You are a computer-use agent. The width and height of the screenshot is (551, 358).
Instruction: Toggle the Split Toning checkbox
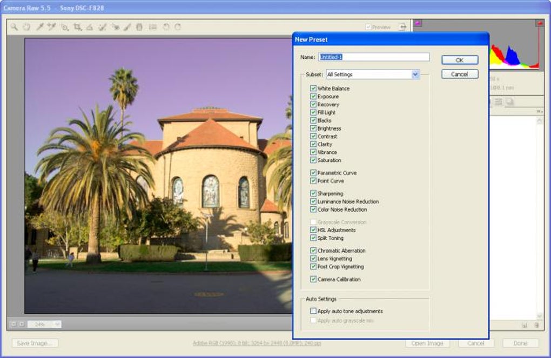[x=313, y=238]
